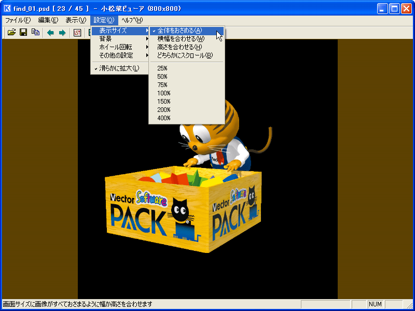Image resolution: width=415 pixels, height=311 pixels.
Task: Click the NUM indicator in status bar
Action: click(376, 304)
